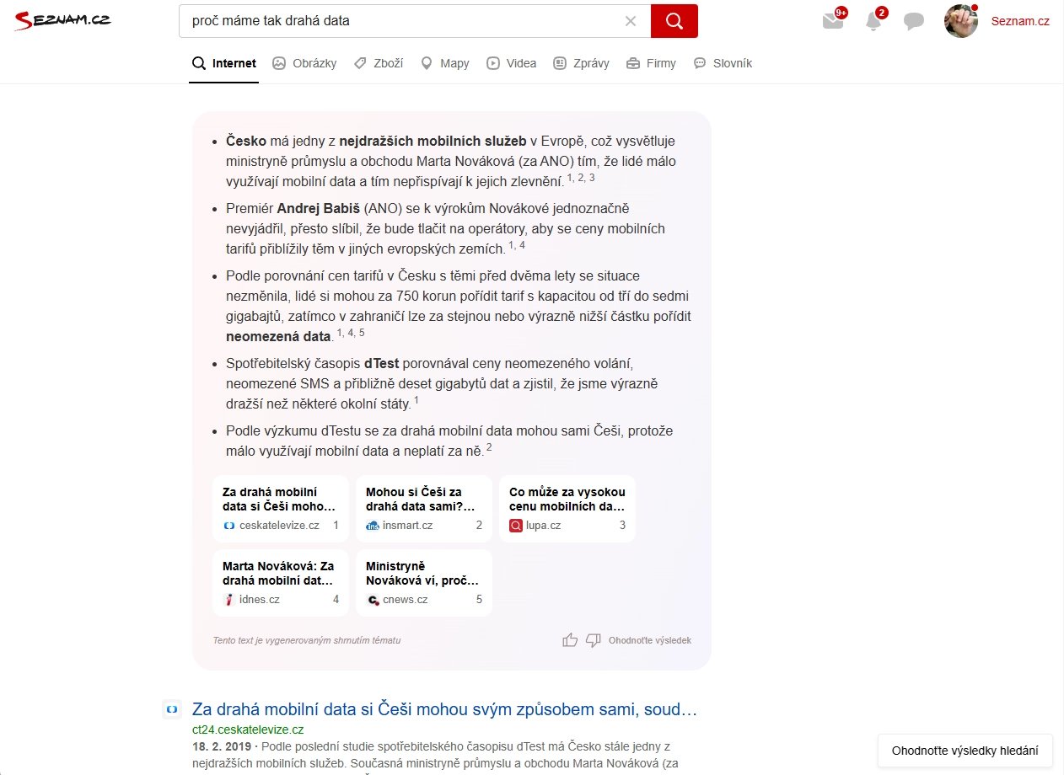The width and height of the screenshot is (1064, 775).
Task: Open the result 'Za drahá mobilní data si Češi mohou'
Action: point(444,709)
